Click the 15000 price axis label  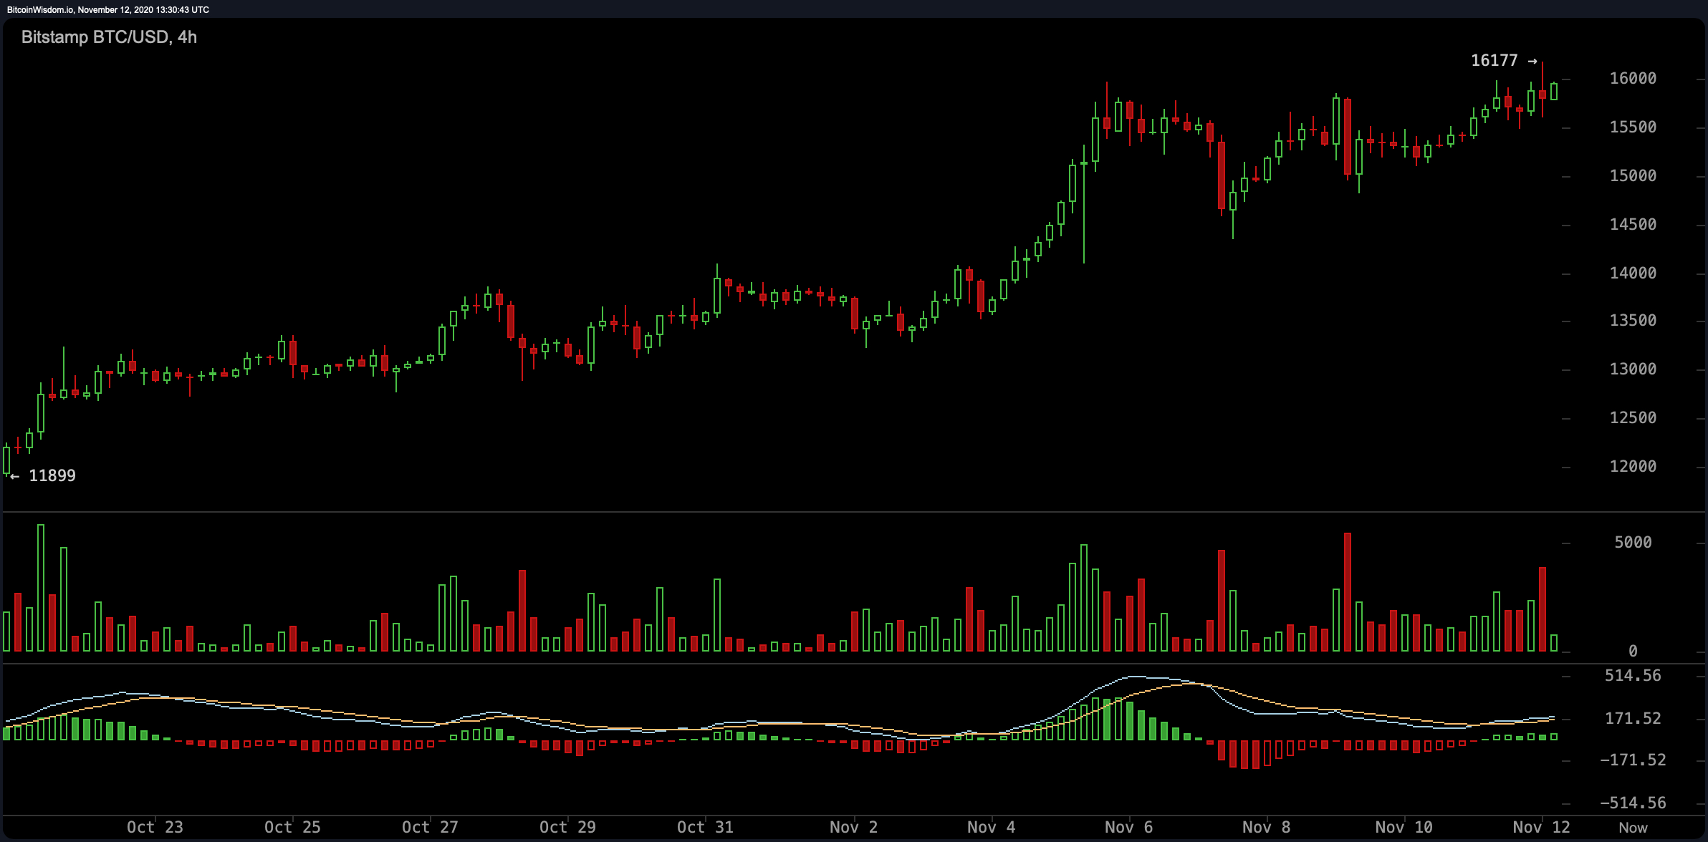[x=1633, y=176]
